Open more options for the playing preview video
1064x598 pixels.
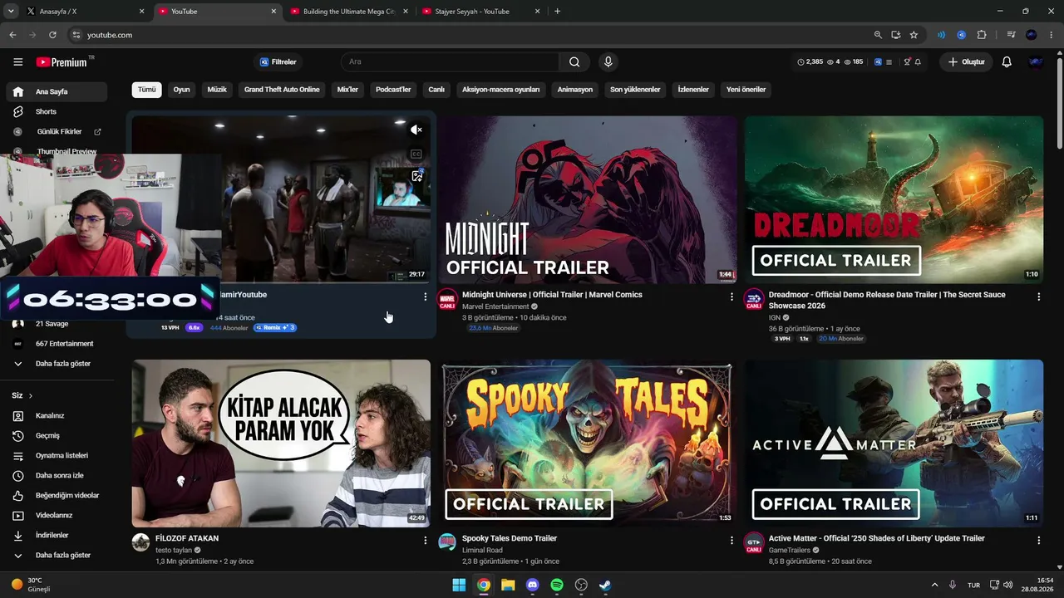425,297
